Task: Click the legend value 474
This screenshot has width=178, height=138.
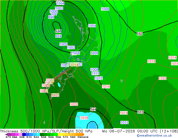Action: pos(8,137)
